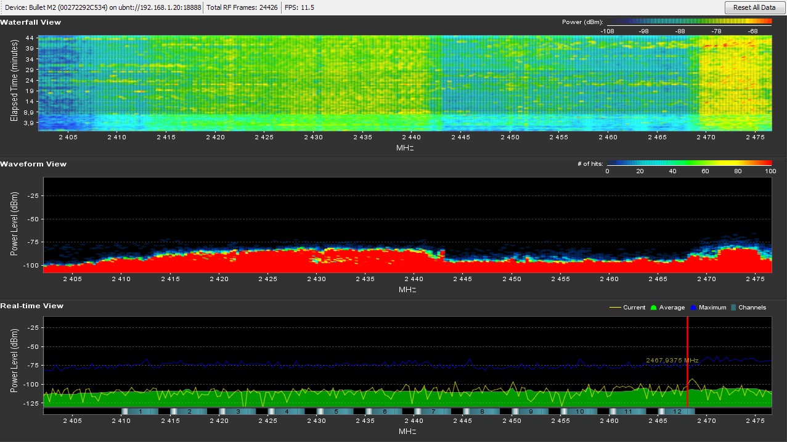Click the 2467.9375 MHz frequency label
This screenshot has width=787, height=442.
(672, 361)
